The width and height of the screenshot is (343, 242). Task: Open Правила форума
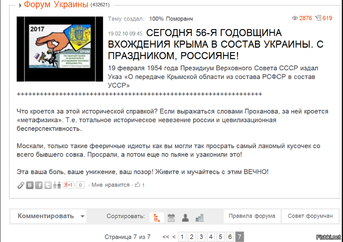252,216
